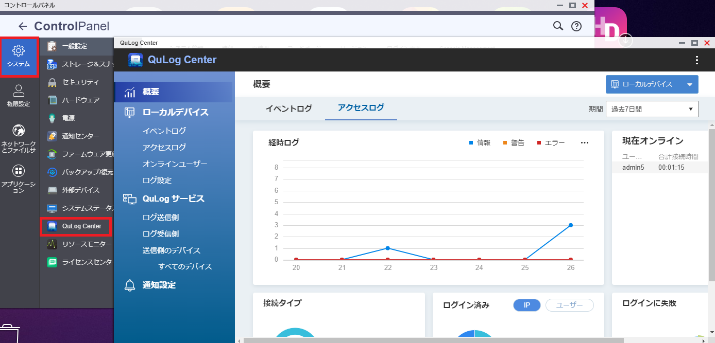Click 00:01:15 connection time value
Viewport: 715px width, 343px height.
tap(671, 168)
